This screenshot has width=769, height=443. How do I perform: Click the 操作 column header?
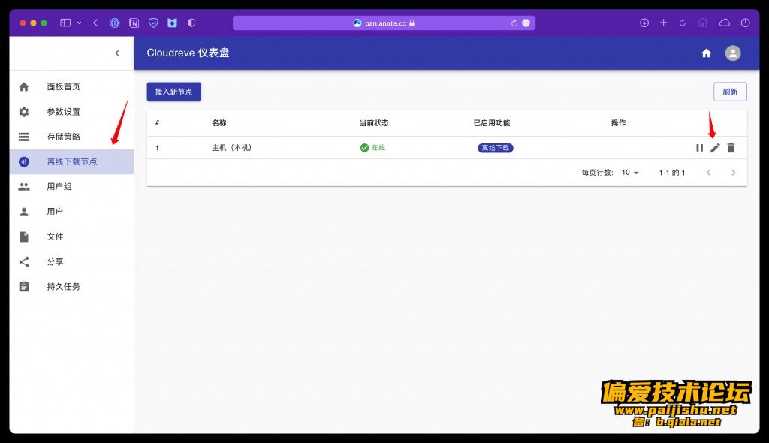619,123
